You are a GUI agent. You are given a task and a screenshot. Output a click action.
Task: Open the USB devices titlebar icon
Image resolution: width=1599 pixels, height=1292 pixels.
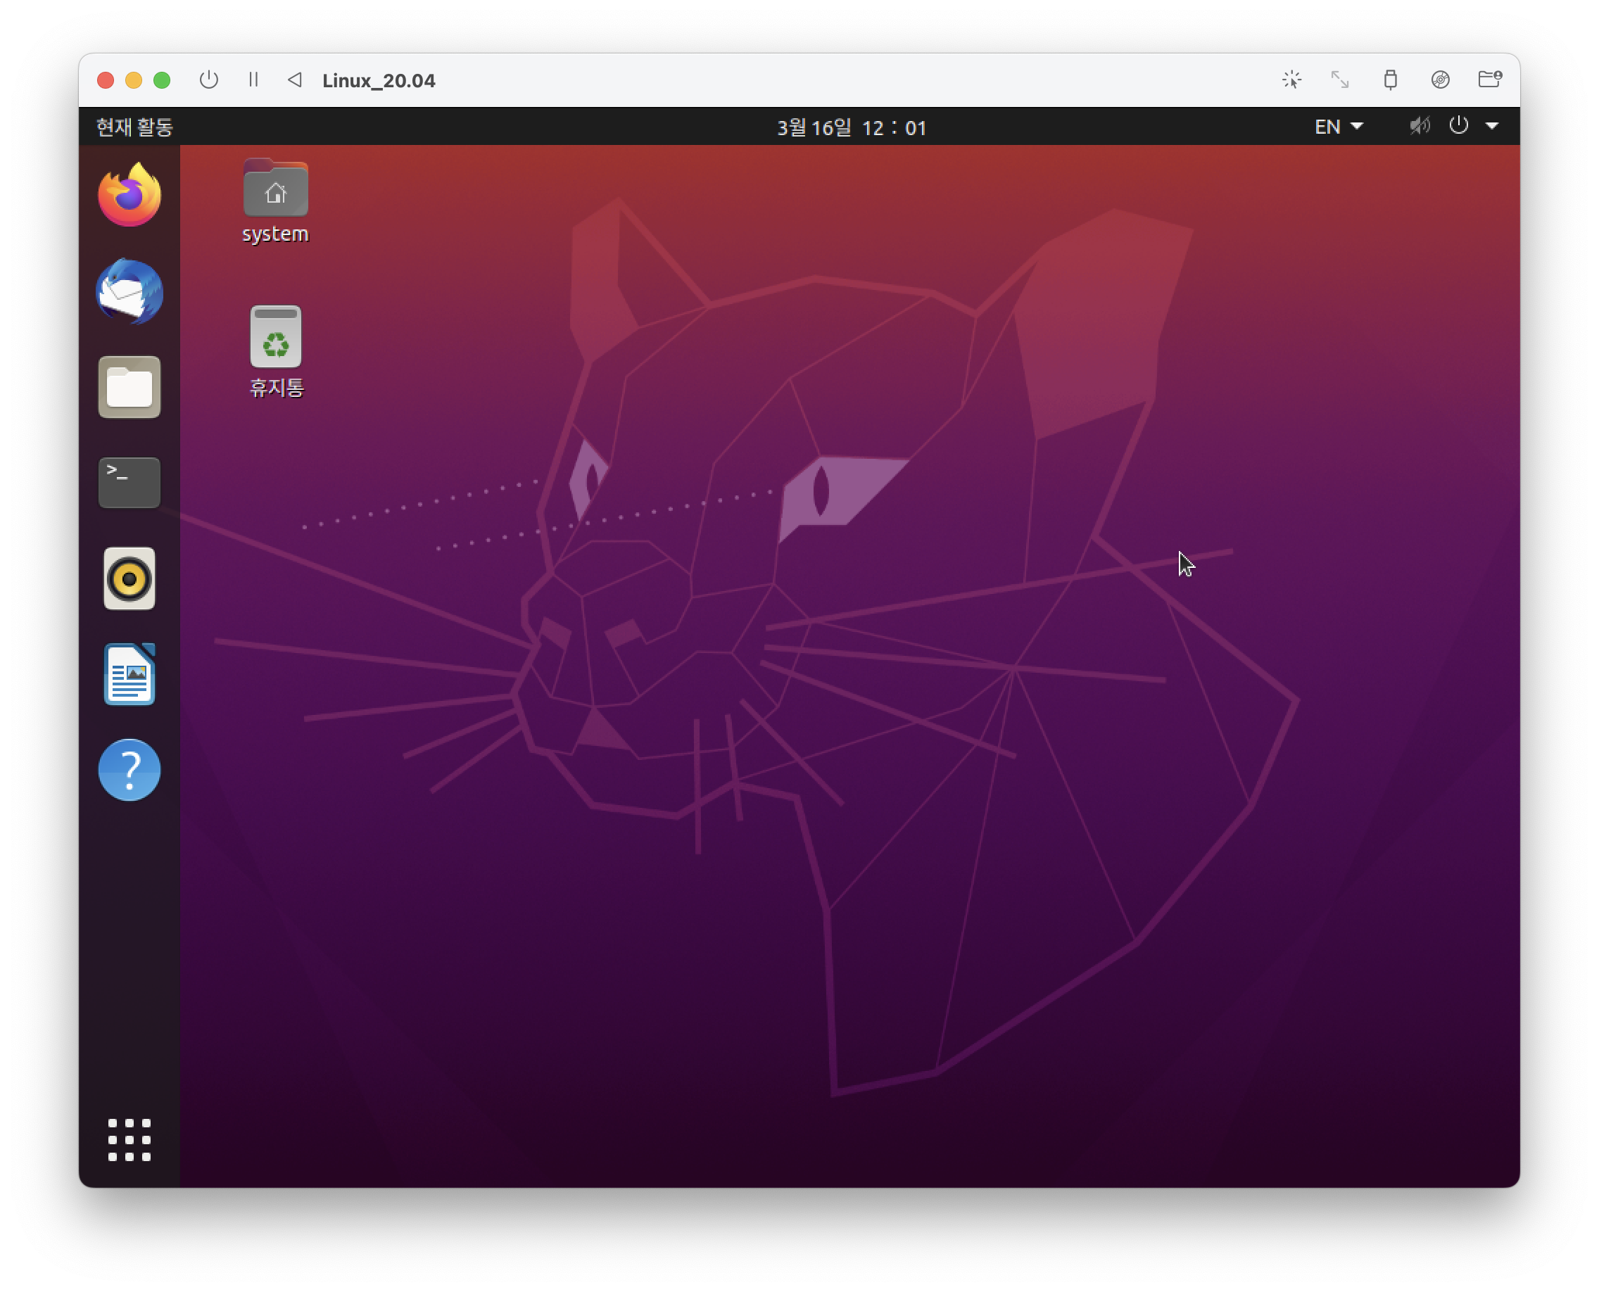(1390, 80)
